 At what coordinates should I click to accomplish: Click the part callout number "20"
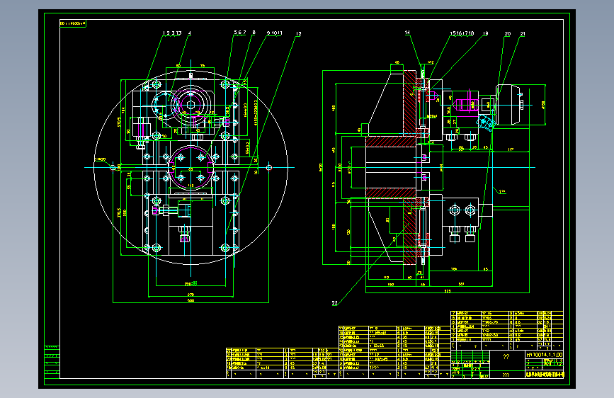(x=508, y=34)
